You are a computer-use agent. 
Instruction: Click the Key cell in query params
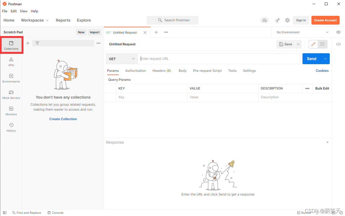[152, 97]
